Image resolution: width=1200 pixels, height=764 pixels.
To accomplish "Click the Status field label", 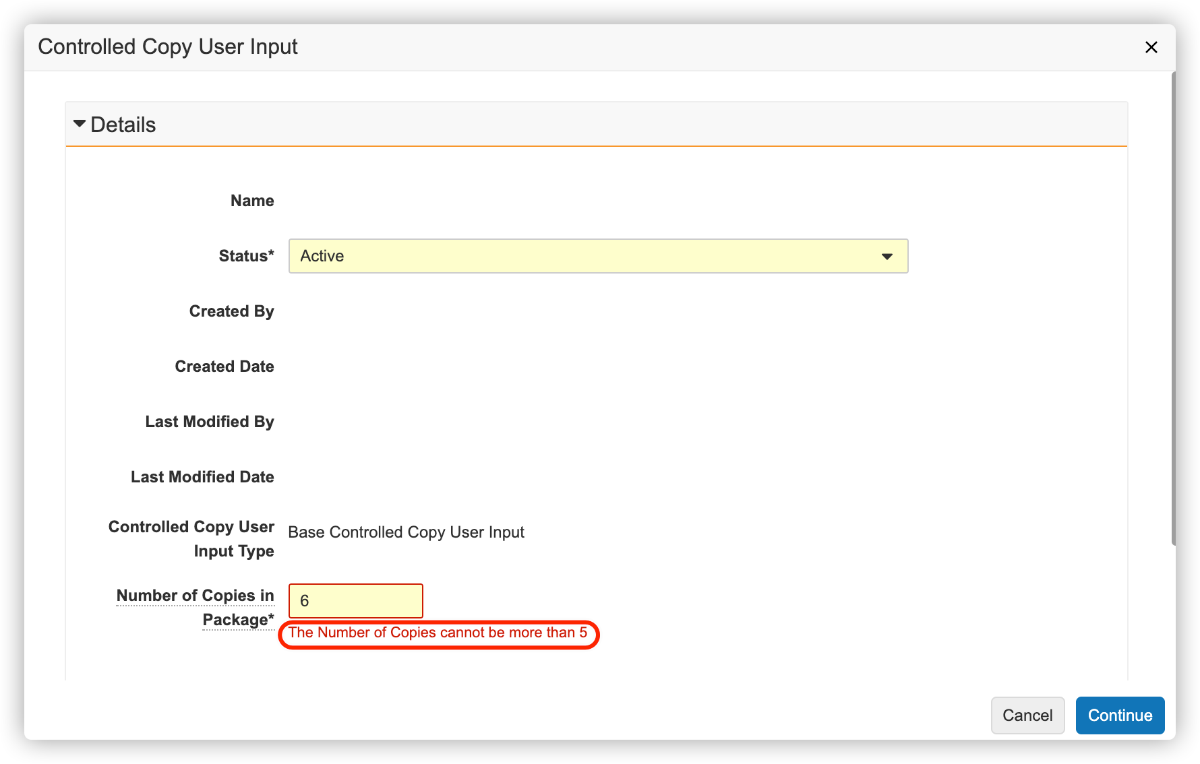I will 246,256.
